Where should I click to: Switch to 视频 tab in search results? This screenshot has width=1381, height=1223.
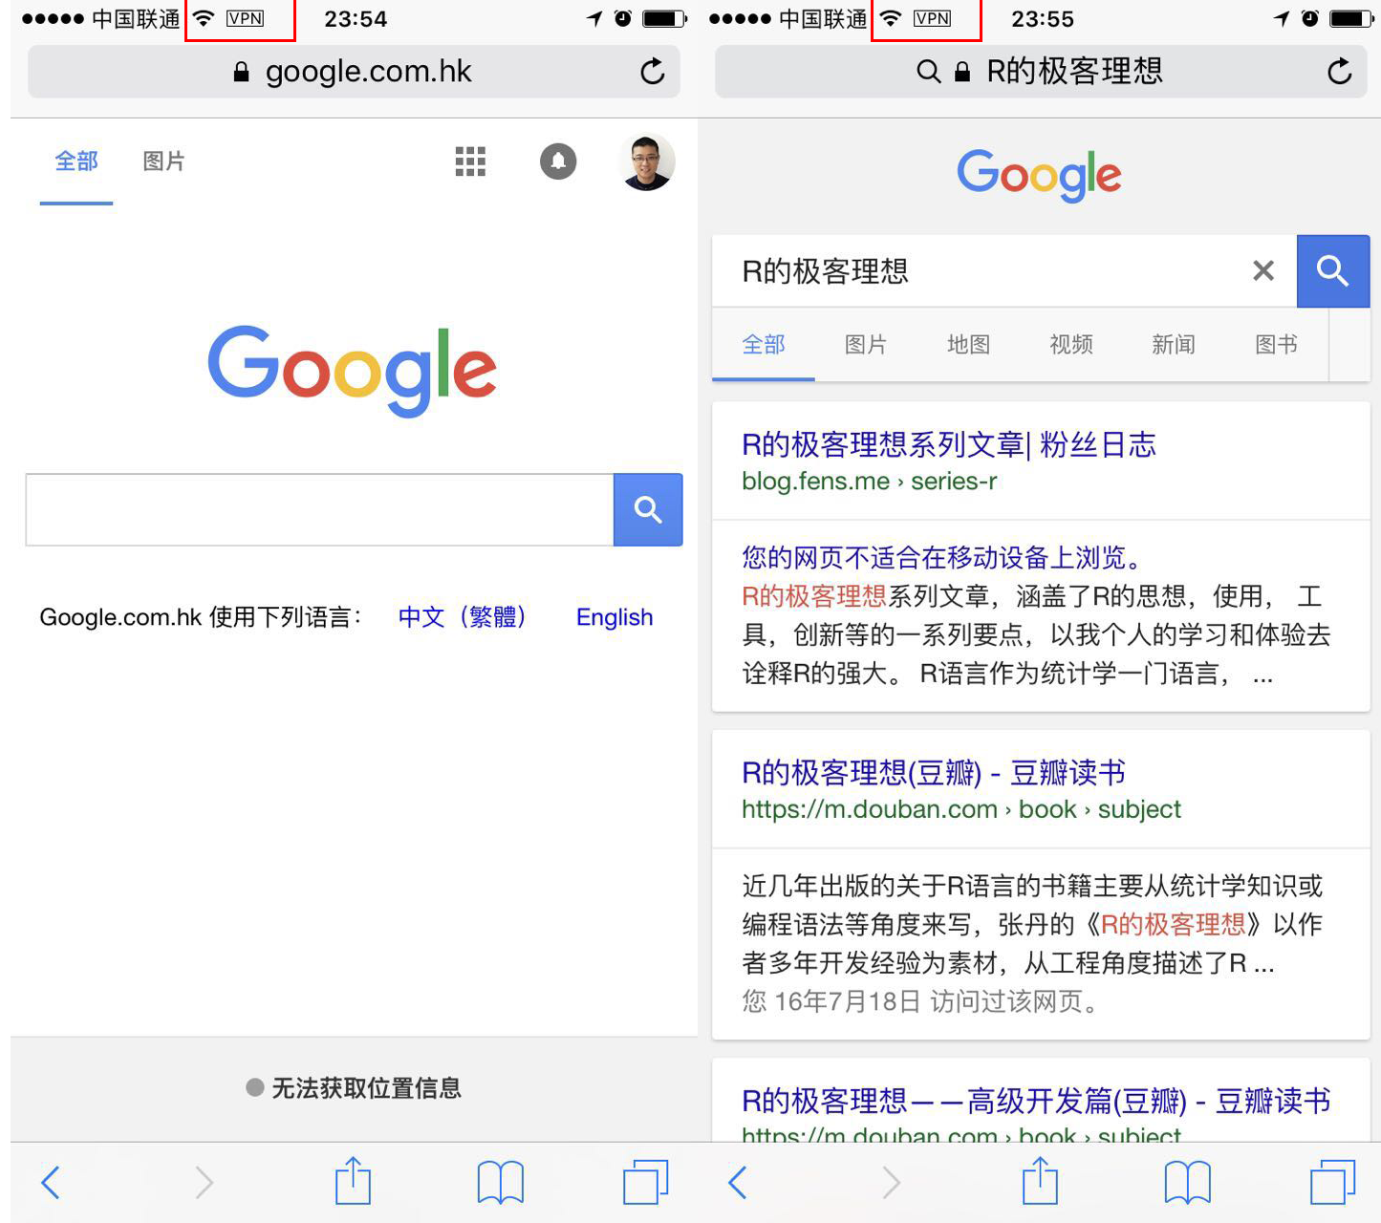click(1071, 345)
